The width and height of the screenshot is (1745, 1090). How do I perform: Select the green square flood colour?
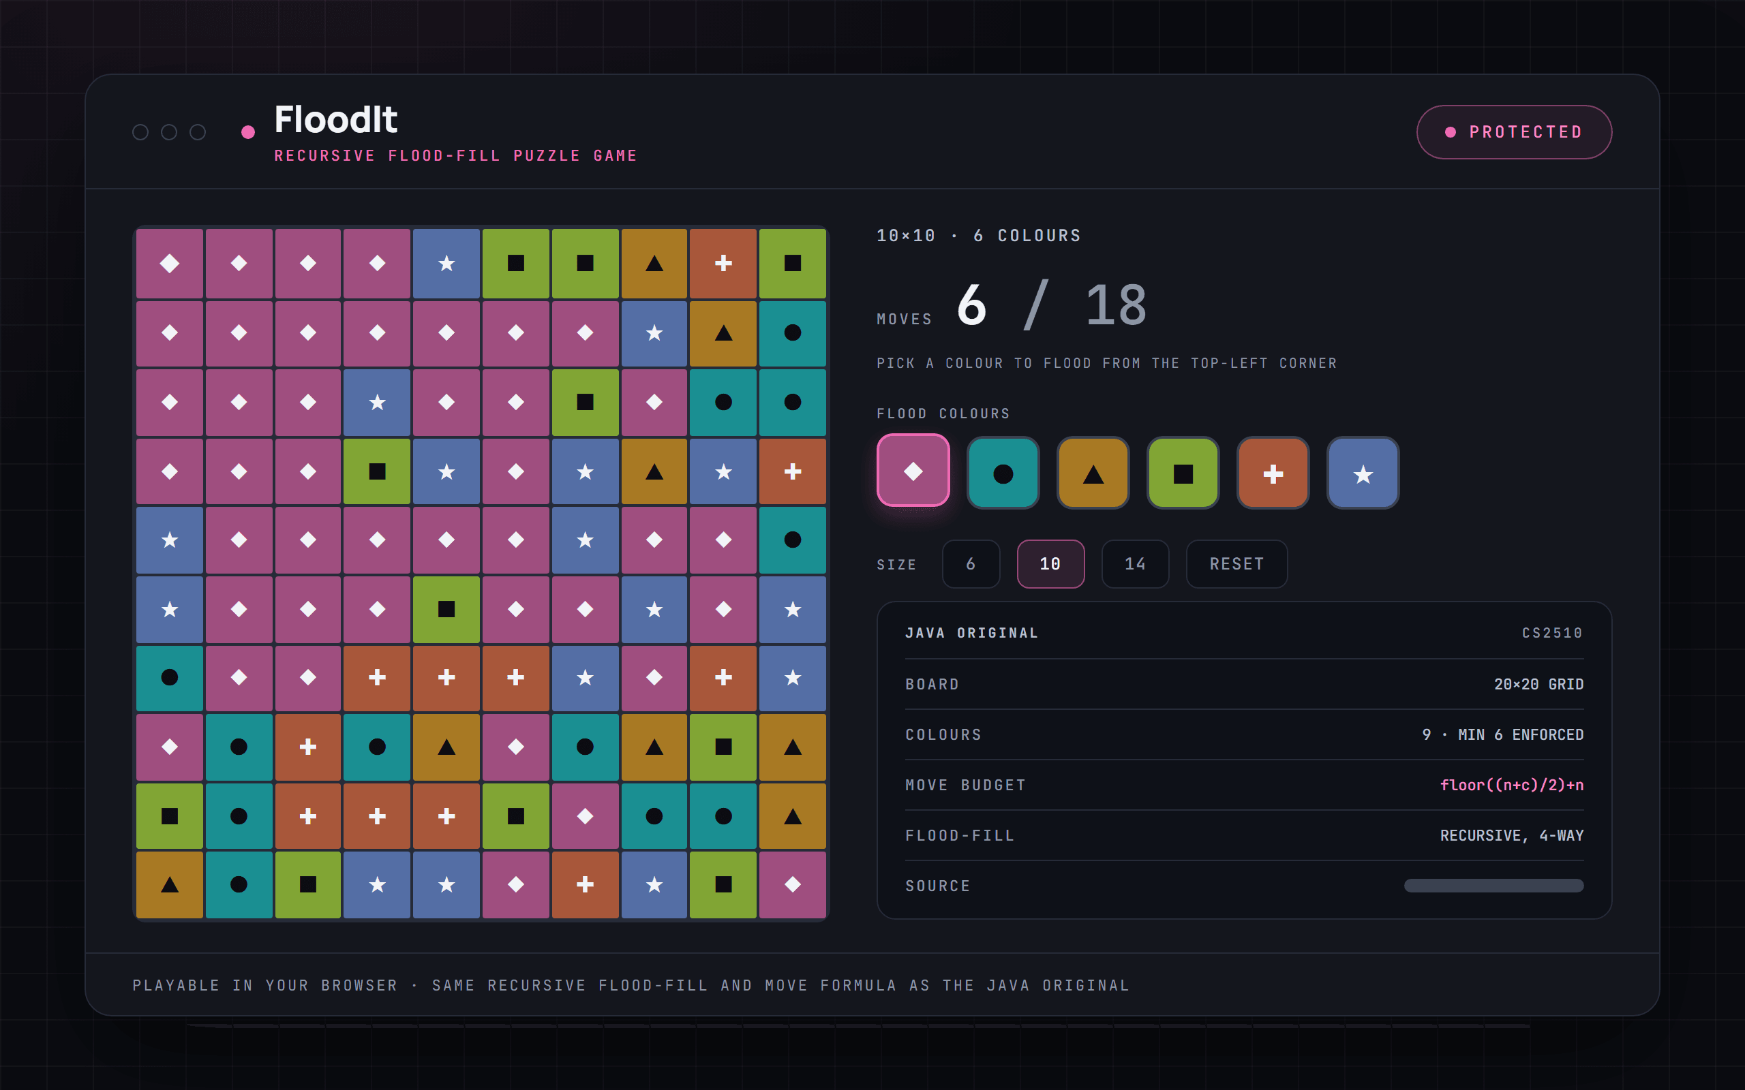click(1183, 473)
